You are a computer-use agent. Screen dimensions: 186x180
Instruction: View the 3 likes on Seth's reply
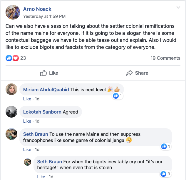(165, 174)
